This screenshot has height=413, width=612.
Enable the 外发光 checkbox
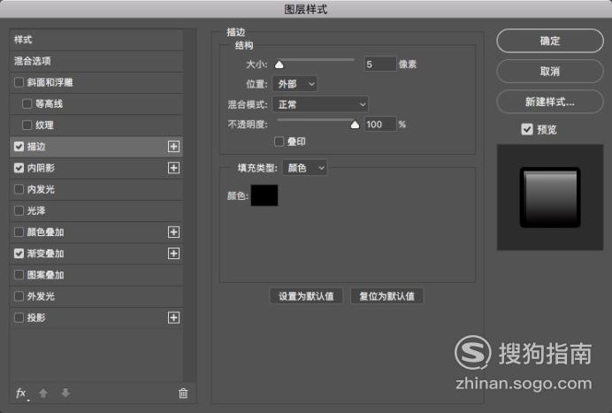point(19,296)
